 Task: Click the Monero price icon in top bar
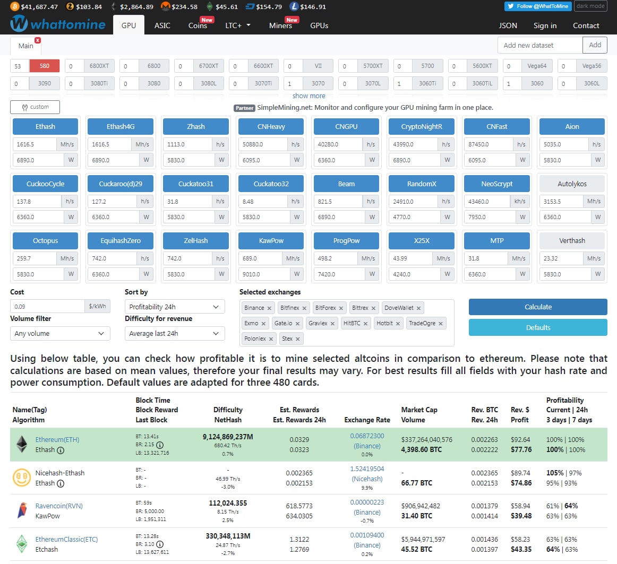pyautogui.click(x=166, y=6)
